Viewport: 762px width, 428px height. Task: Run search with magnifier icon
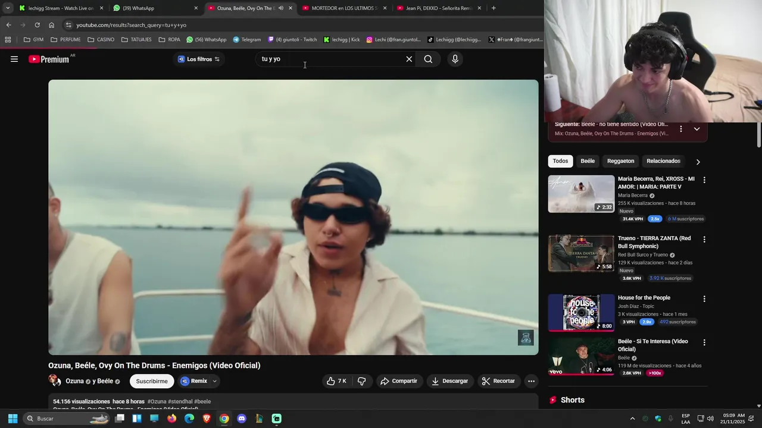tap(428, 59)
